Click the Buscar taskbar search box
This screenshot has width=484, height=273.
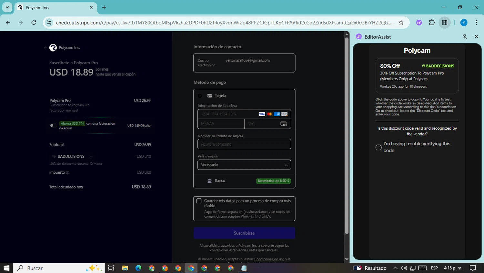coord(59,268)
